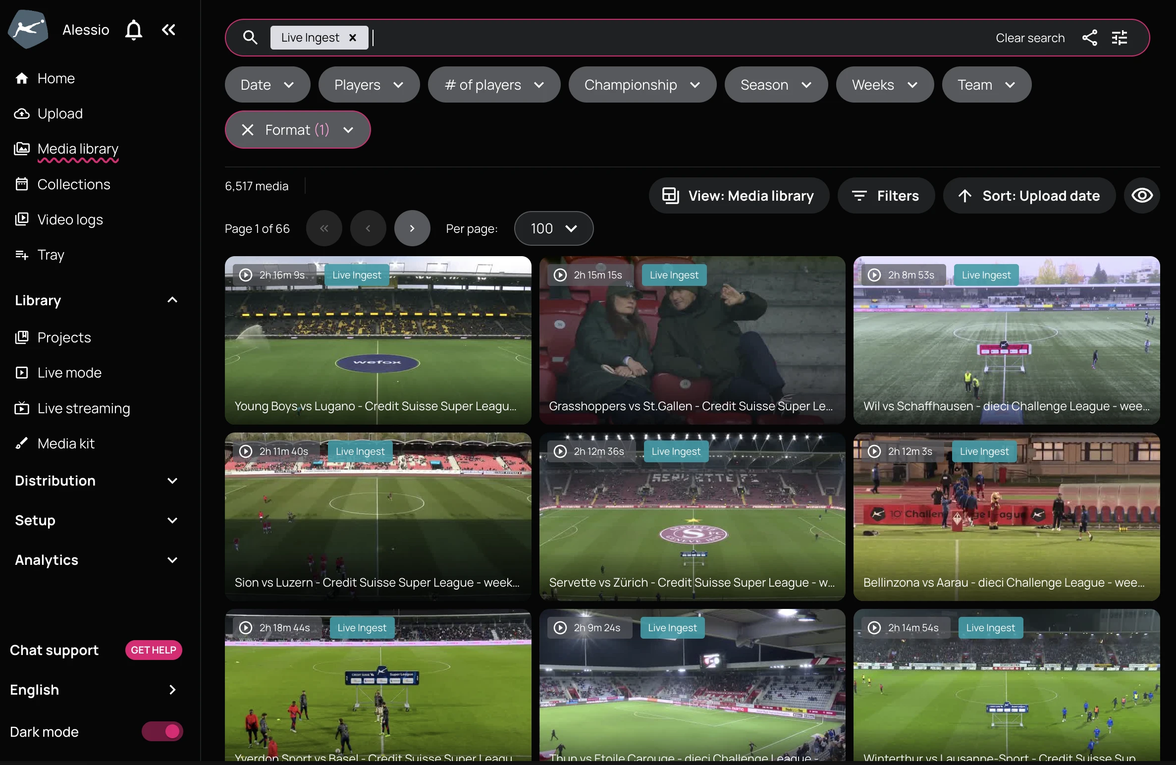
Task: Click Clear search link
Action: pyautogui.click(x=1030, y=38)
